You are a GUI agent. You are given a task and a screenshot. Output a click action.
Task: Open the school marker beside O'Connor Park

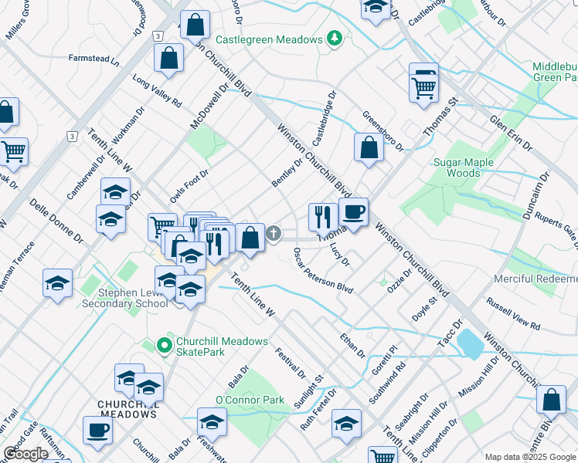tap(212, 423)
